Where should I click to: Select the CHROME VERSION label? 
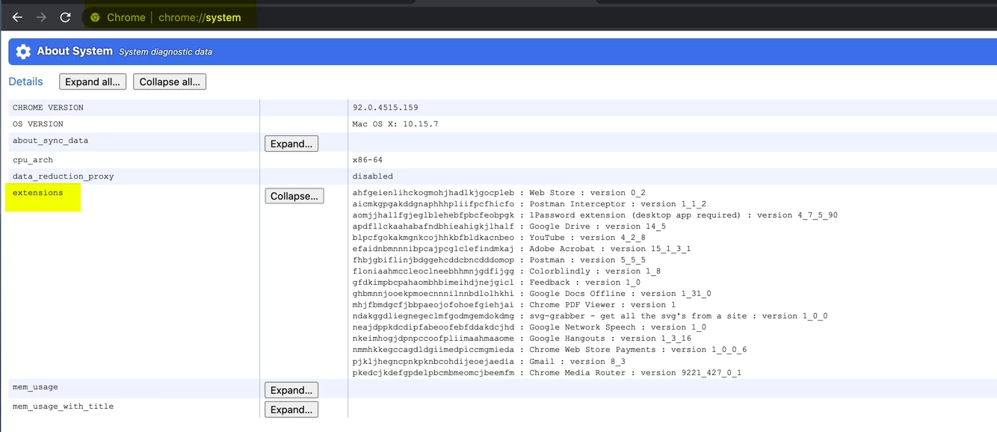(48, 108)
